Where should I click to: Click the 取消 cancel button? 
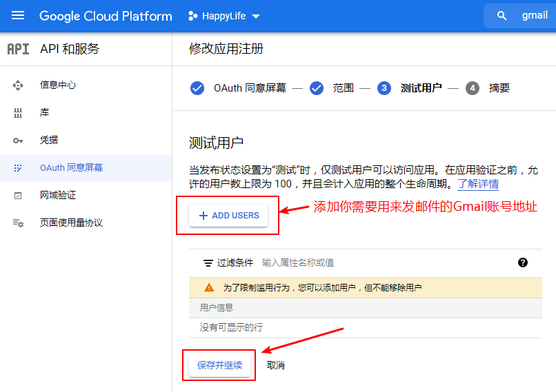click(x=276, y=365)
